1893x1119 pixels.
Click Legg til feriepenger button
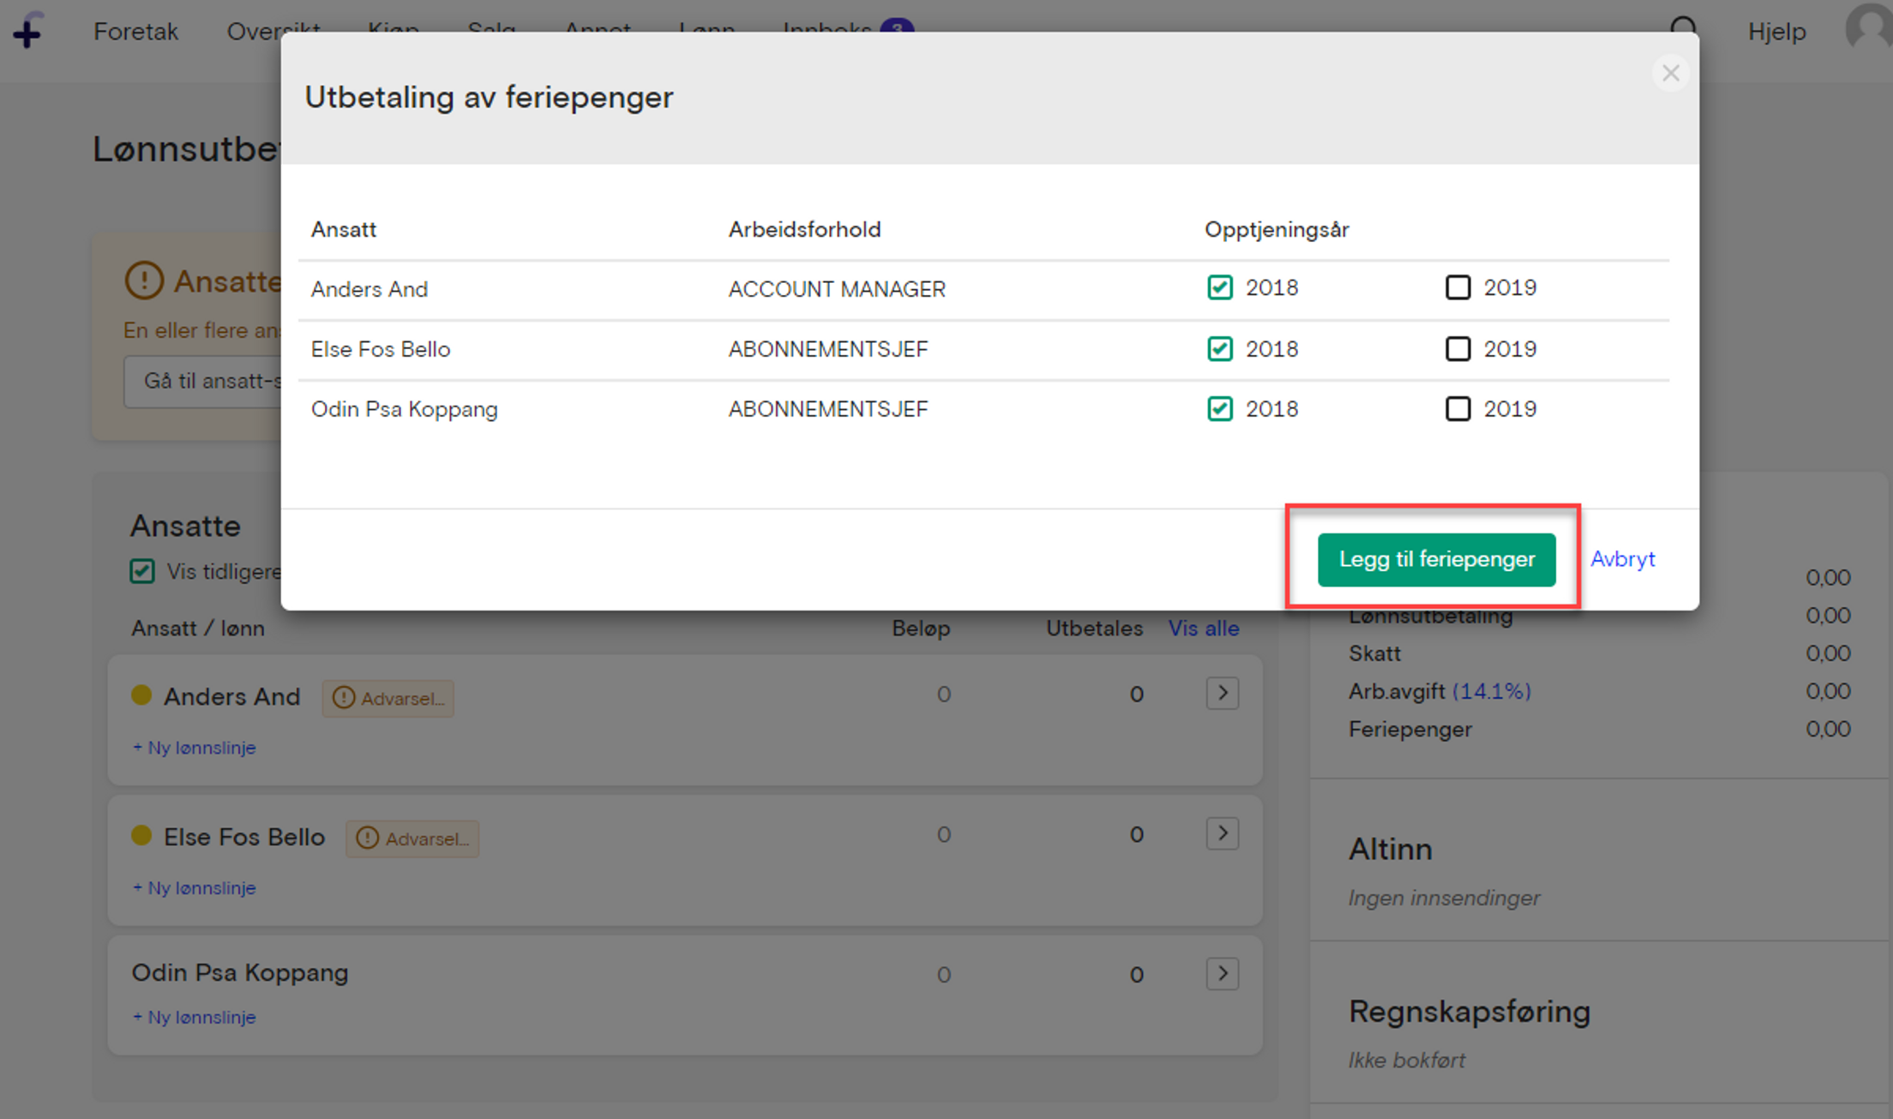(x=1436, y=560)
